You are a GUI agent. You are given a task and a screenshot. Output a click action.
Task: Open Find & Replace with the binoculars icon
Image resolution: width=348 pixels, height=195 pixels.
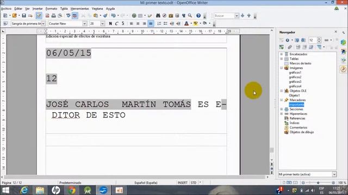[x=158, y=16]
